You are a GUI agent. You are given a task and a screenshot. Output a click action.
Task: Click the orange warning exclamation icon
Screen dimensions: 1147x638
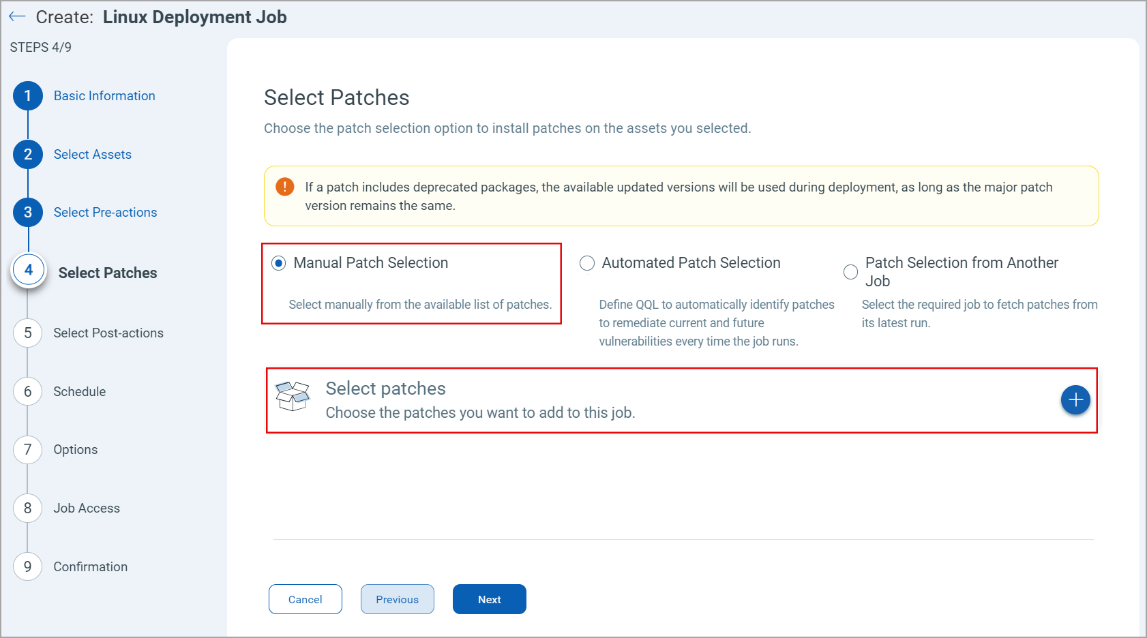[284, 187]
